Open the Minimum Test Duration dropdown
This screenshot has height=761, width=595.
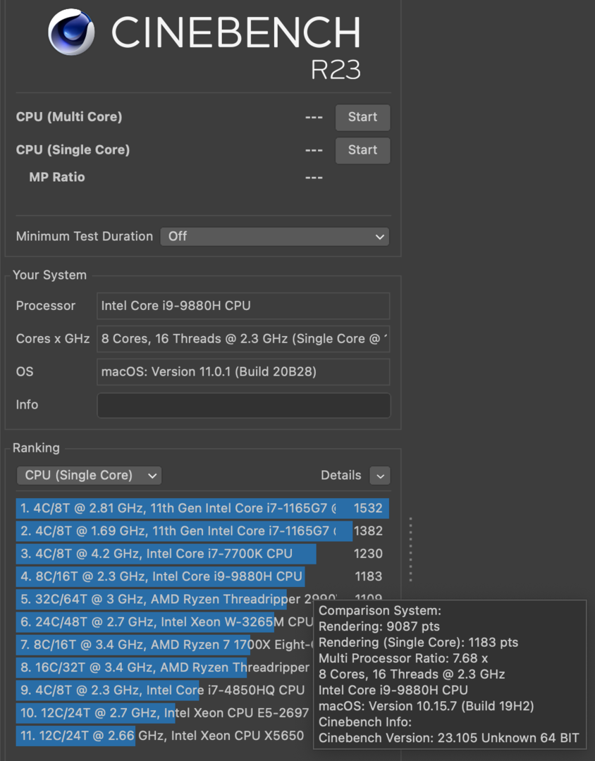tap(275, 237)
